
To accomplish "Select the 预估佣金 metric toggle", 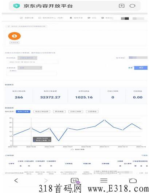I will click(59, 111).
